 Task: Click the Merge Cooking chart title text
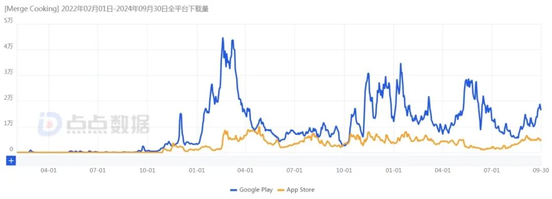106,10
